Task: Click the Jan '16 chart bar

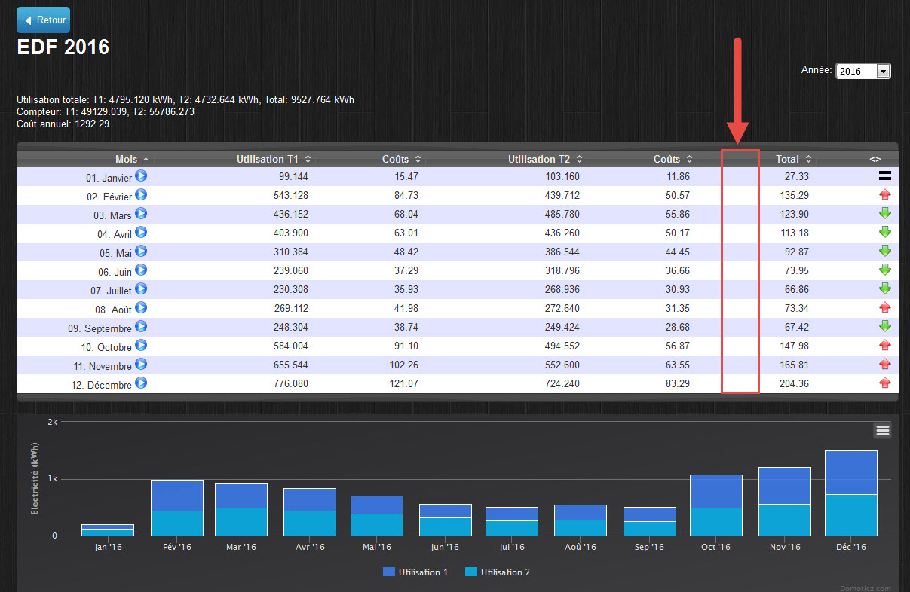Action: (x=108, y=530)
